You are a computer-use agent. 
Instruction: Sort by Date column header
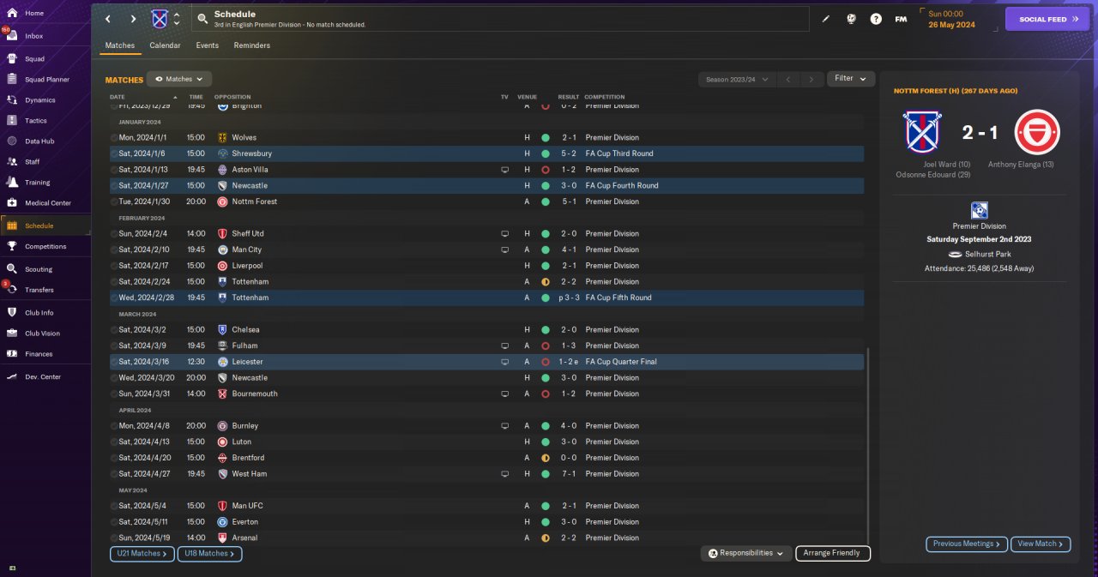click(x=117, y=97)
